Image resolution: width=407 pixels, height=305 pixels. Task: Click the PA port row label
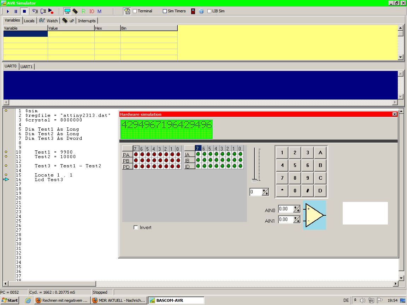(x=128, y=155)
